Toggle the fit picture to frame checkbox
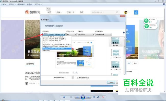 [x=77, y=78]
